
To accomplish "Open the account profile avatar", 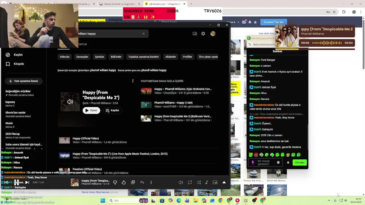I will [213, 34].
